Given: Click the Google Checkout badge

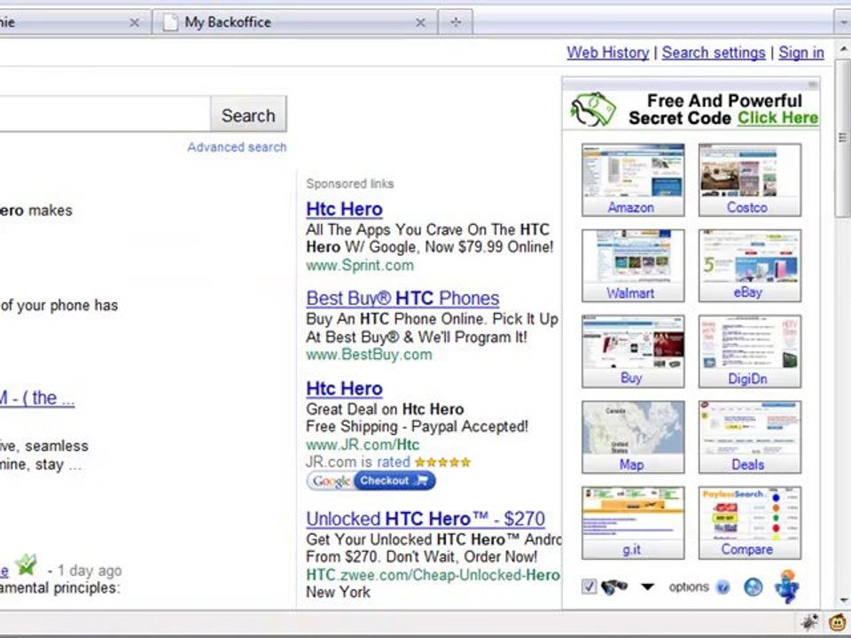Looking at the screenshot, I should click(371, 480).
